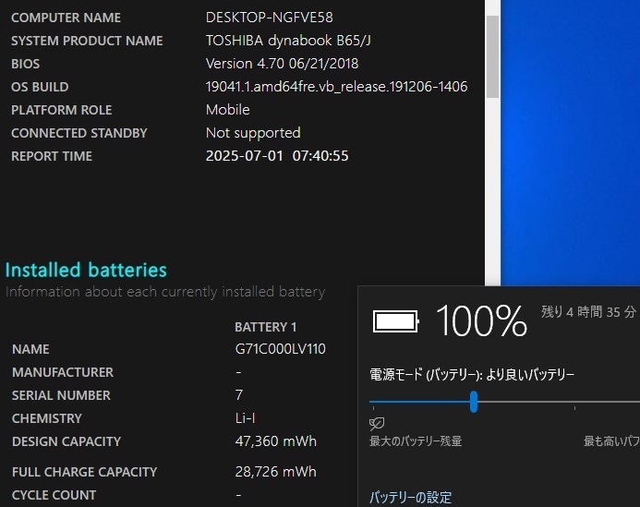
Task: Click the Mobile platform role value
Action: pos(228,110)
